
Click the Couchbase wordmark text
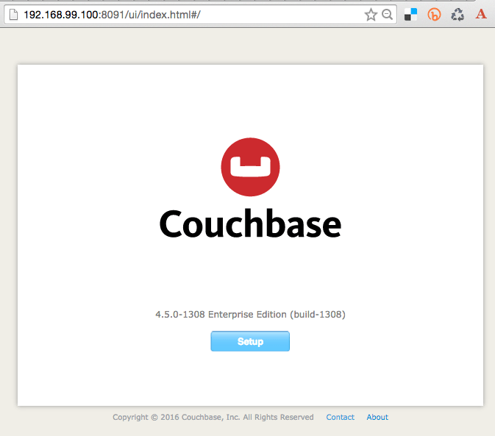pos(250,223)
